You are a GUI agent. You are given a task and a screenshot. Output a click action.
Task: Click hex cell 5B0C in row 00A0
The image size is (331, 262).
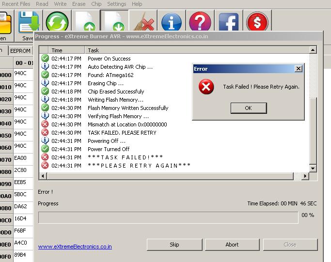click(x=23, y=196)
